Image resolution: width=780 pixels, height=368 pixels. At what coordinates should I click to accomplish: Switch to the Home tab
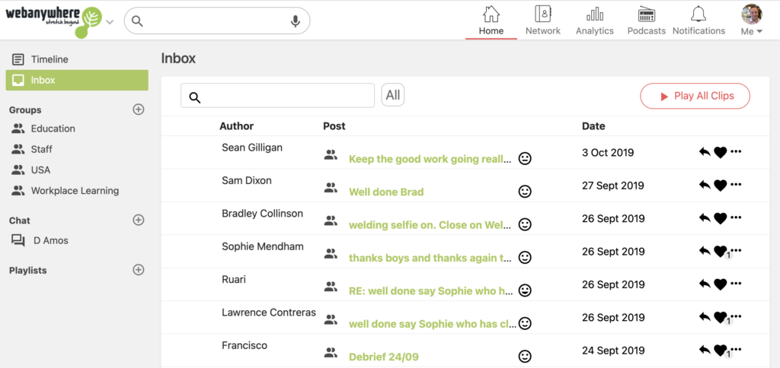[491, 21]
